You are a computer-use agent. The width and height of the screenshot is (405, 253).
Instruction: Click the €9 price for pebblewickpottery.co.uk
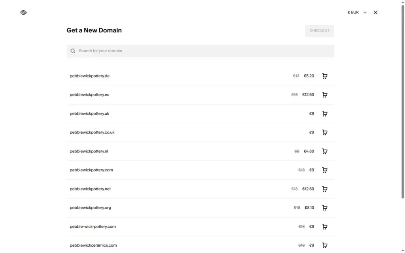[x=312, y=132]
